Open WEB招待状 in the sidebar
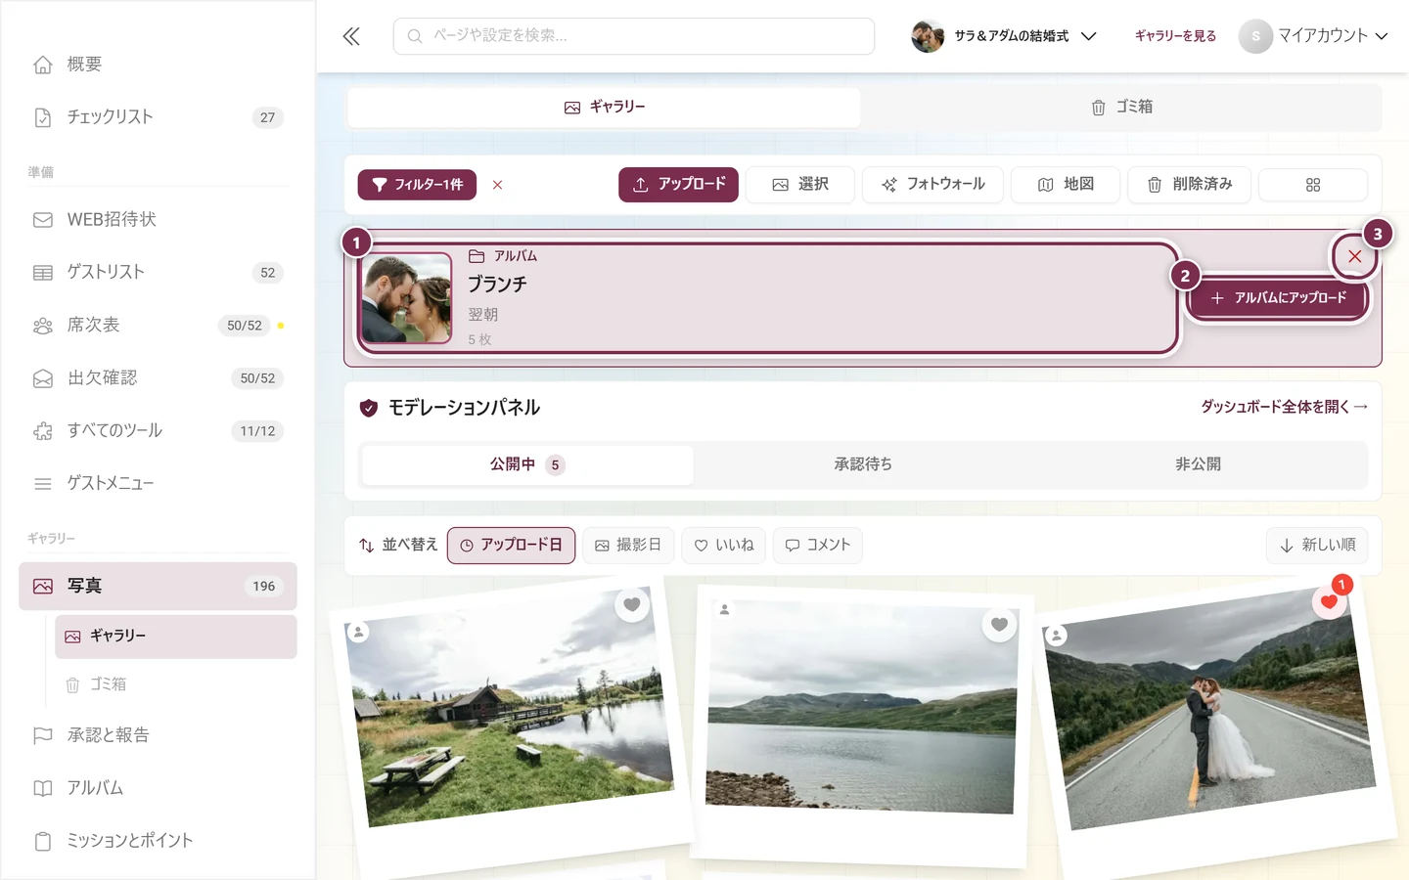This screenshot has height=880, width=1409. [x=158, y=220]
